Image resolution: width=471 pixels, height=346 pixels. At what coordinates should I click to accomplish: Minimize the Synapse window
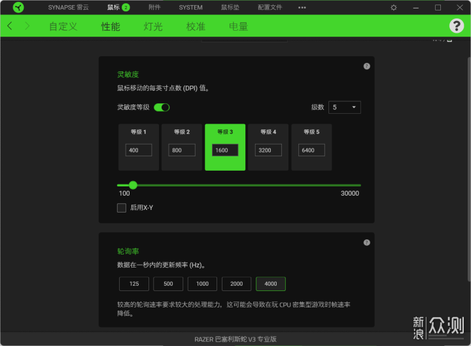click(416, 7)
